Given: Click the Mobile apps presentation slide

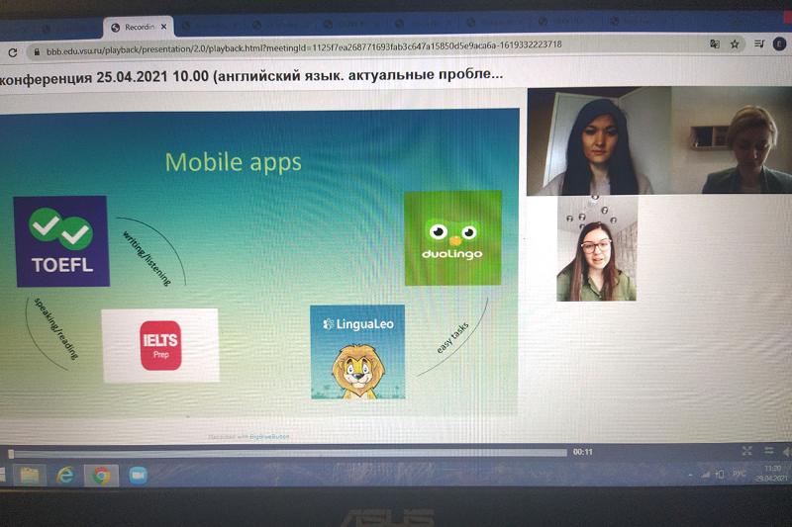Looking at the screenshot, I should coord(259,265).
